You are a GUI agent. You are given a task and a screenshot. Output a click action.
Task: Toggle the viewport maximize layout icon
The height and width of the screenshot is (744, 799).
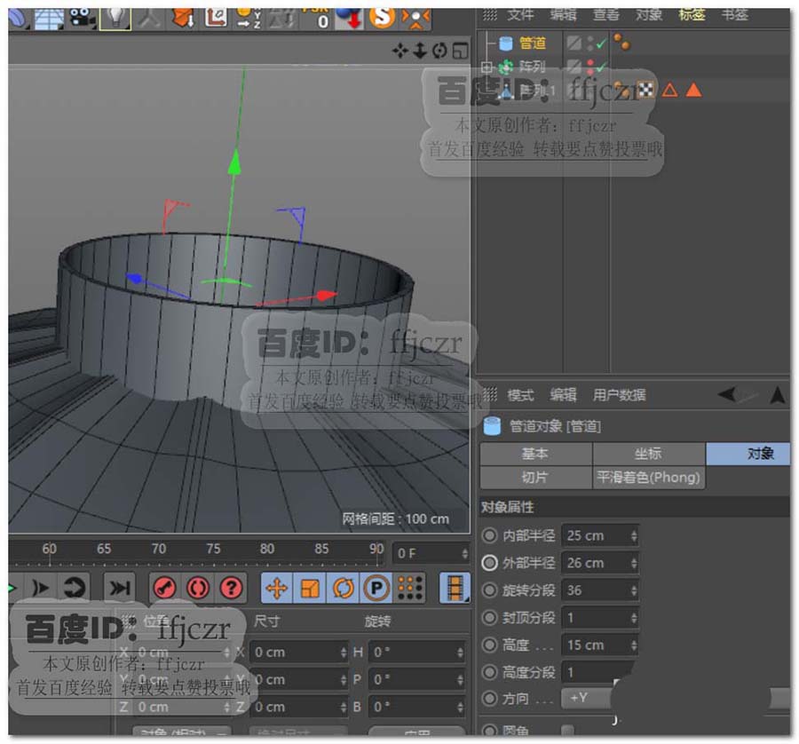pyautogui.click(x=460, y=51)
